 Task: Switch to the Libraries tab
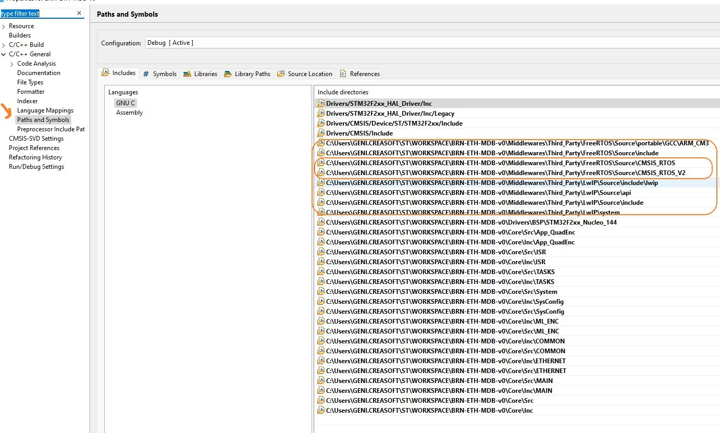(x=200, y=74)
